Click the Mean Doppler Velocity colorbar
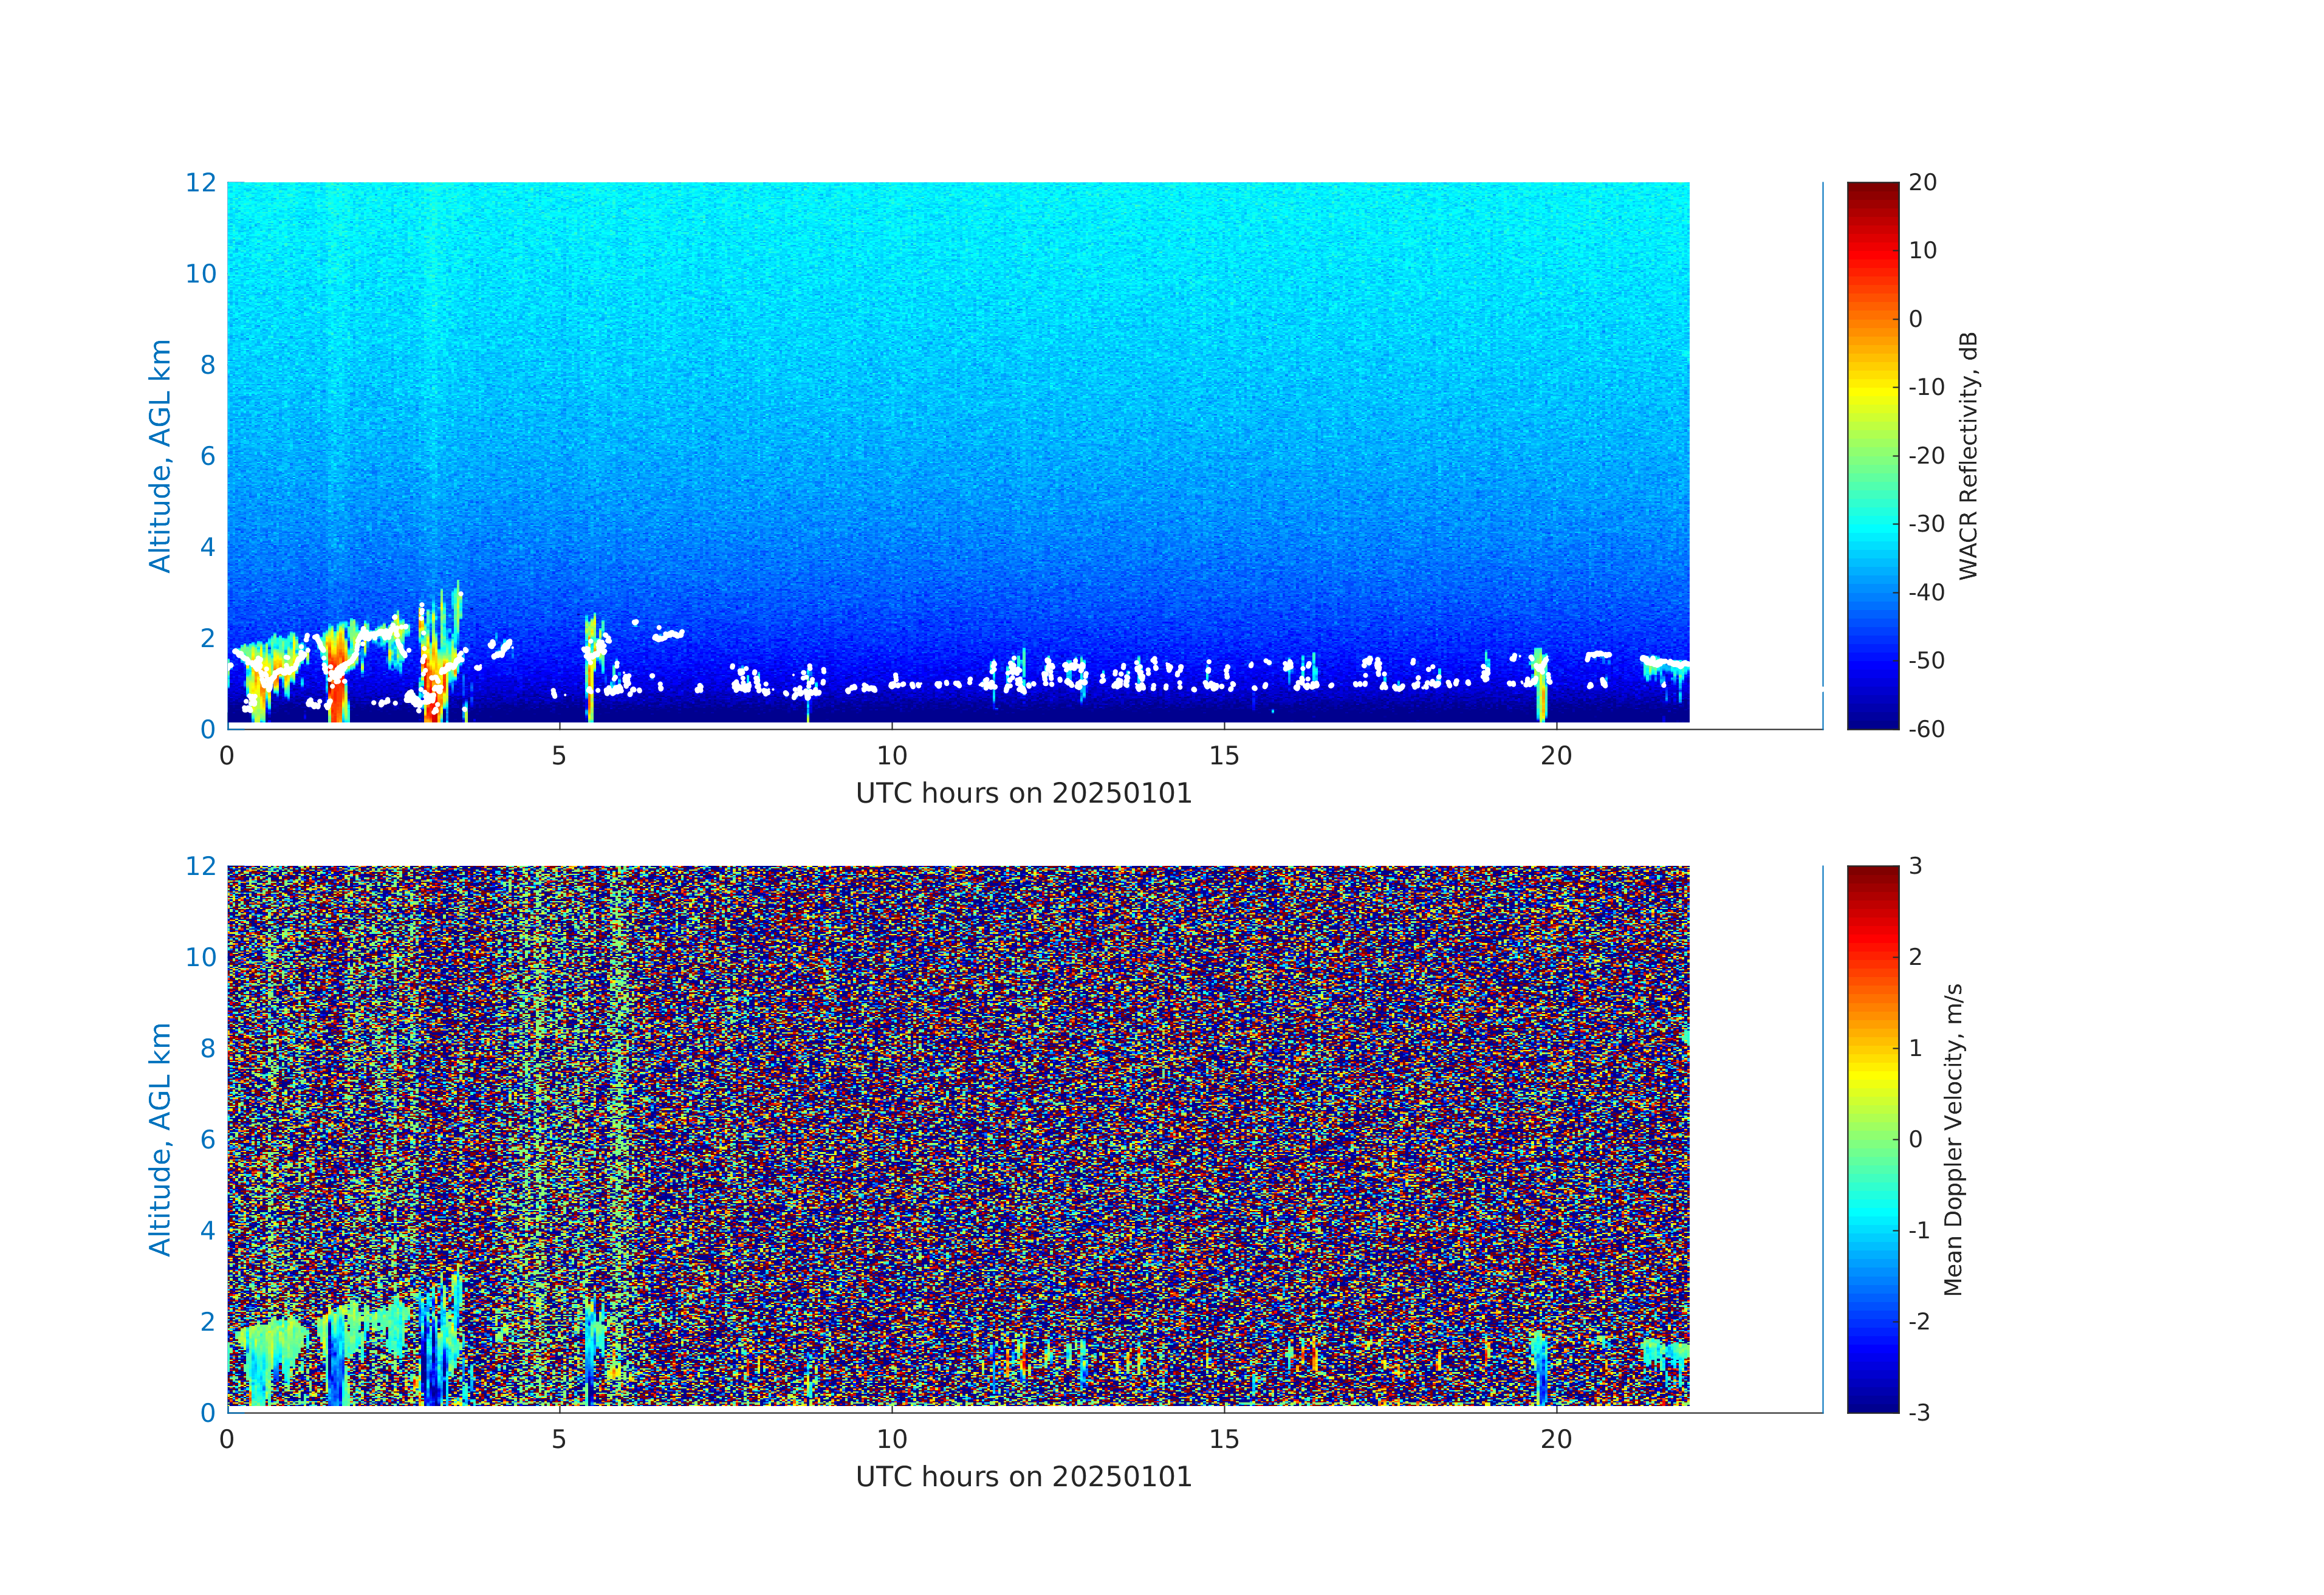Screen dimensions: 2324x1595 (1871, 1138)
